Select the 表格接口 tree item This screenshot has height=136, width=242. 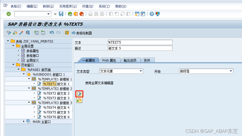click(x=33, y=56)
